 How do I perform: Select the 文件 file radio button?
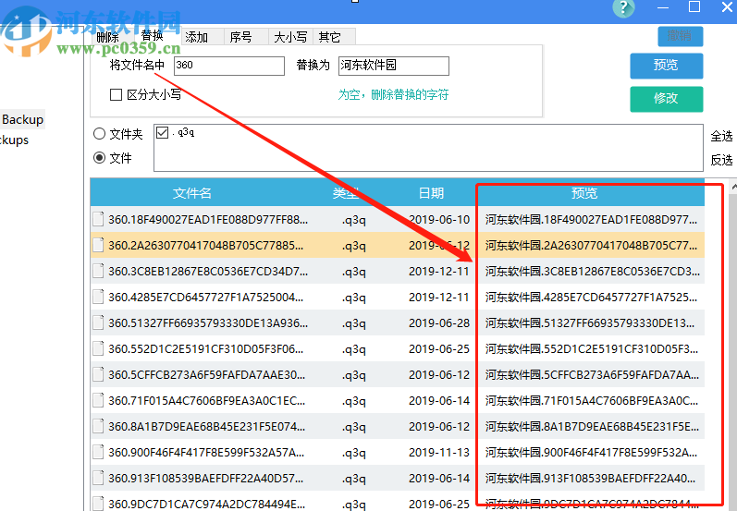click(x=99, y=158)
